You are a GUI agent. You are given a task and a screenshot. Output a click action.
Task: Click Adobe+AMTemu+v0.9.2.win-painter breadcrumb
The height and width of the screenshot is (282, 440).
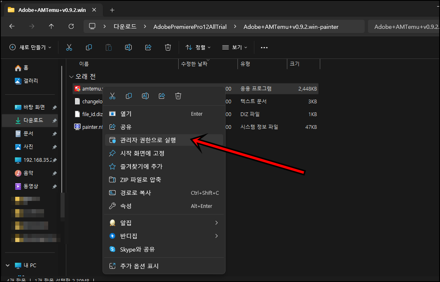[291, 27]
